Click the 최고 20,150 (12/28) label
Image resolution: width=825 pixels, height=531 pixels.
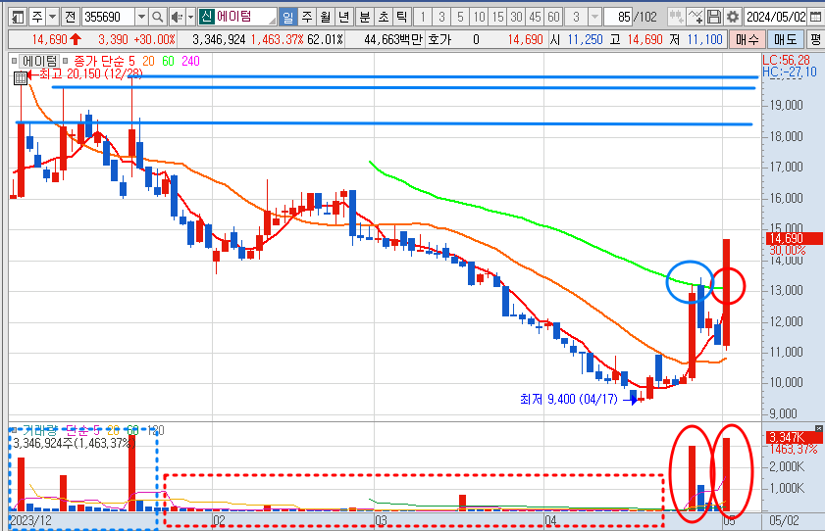(90, 74)
